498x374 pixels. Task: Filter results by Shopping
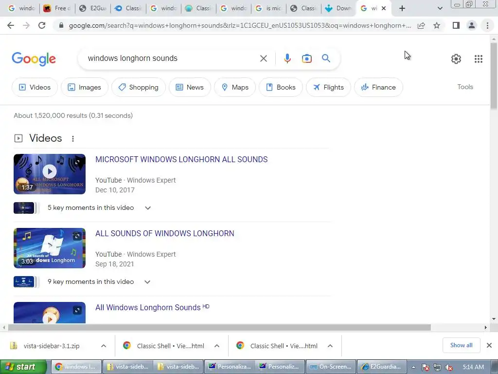(x=139, y=87)
